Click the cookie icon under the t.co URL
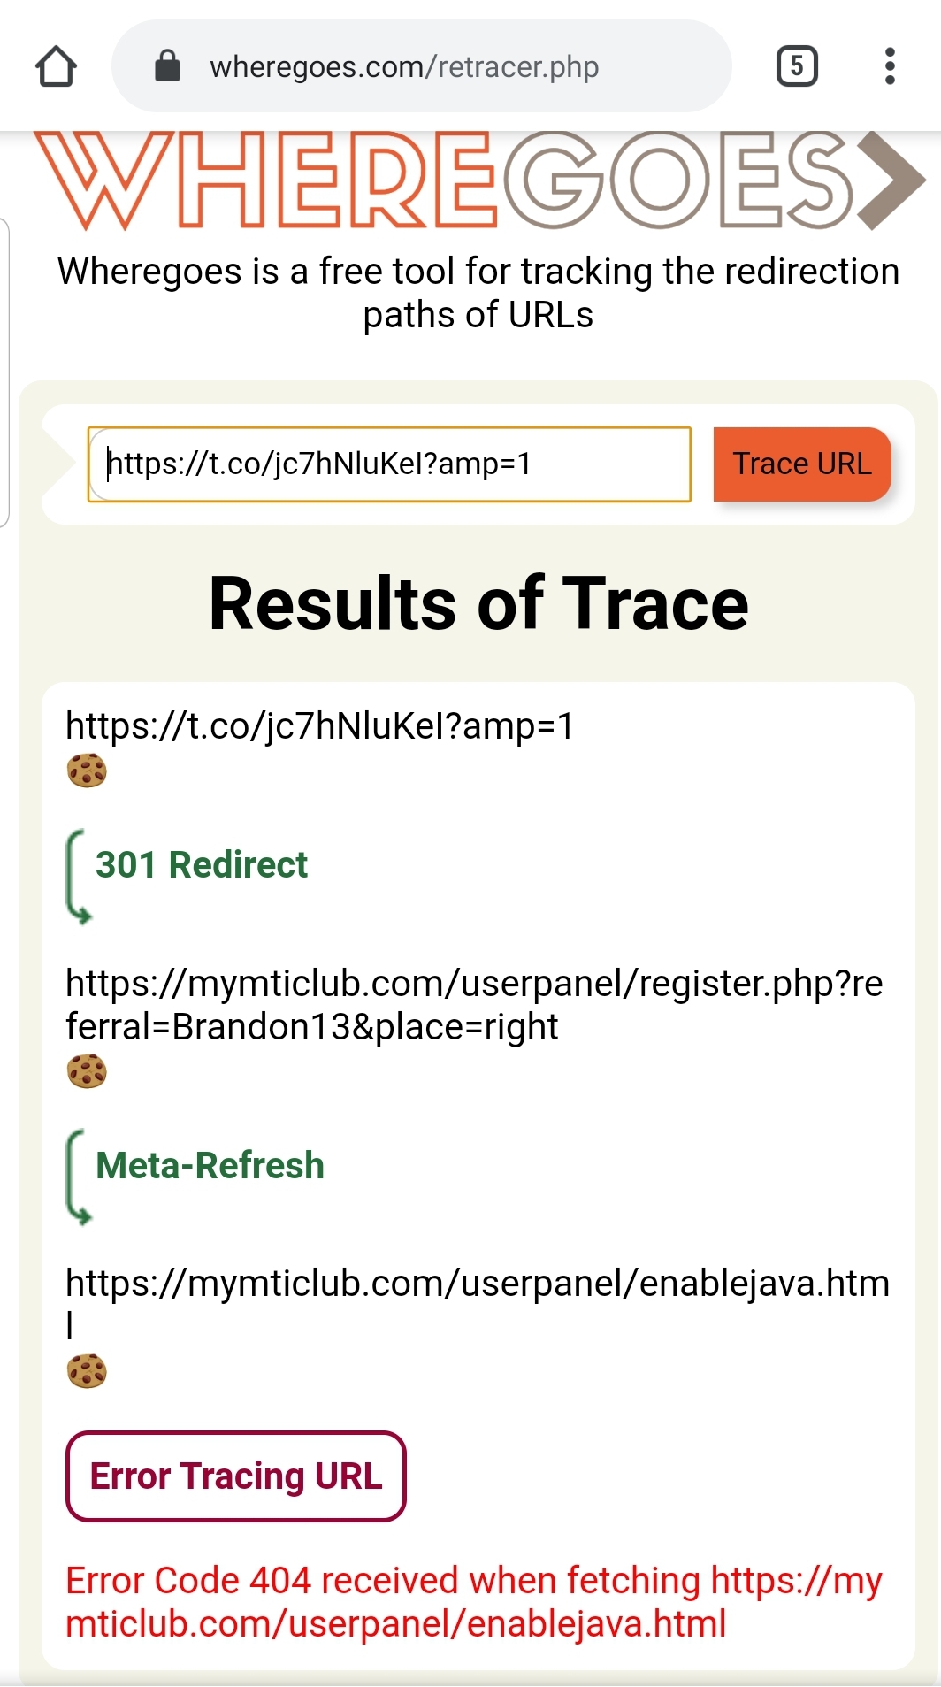Viewport: 941px width, 1687px height. (x=87, y=771)
